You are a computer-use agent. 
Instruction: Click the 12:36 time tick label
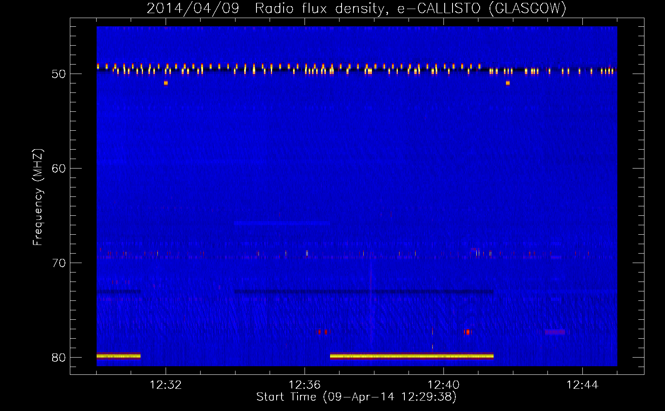[305, 385]
